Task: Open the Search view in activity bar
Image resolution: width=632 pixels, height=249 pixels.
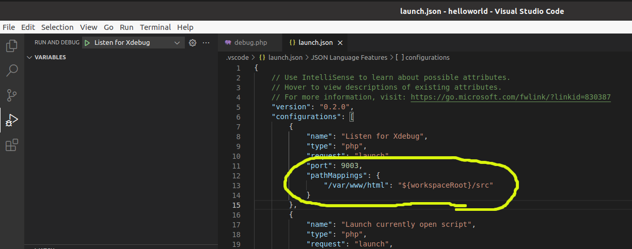Action: coord(11,71)
